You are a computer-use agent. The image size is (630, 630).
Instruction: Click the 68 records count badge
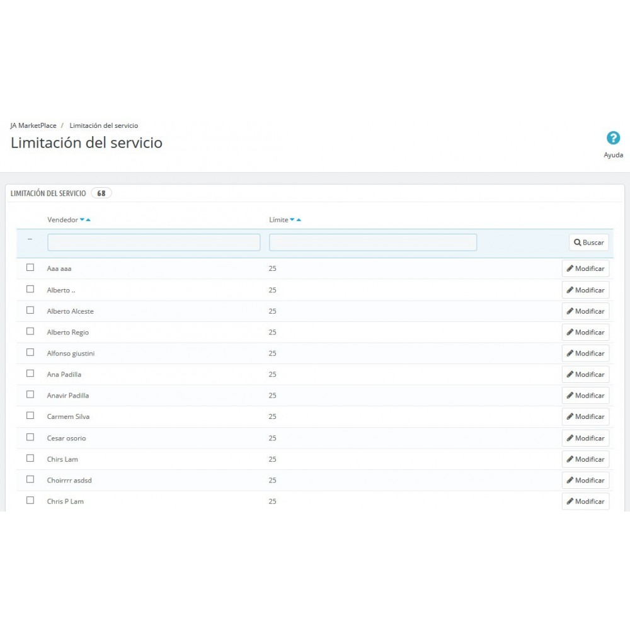[x=101, y=193]
